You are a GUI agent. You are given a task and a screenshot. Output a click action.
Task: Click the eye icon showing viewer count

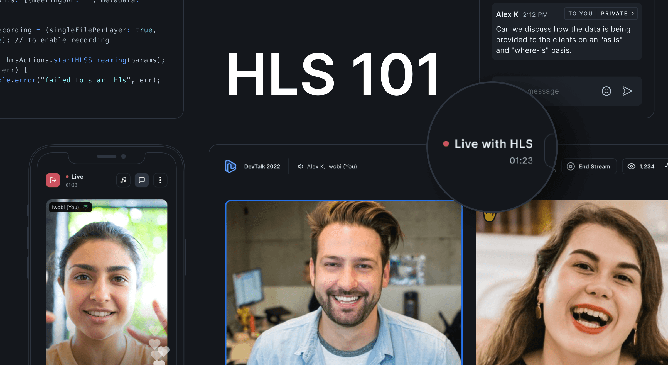coord(632,166)
